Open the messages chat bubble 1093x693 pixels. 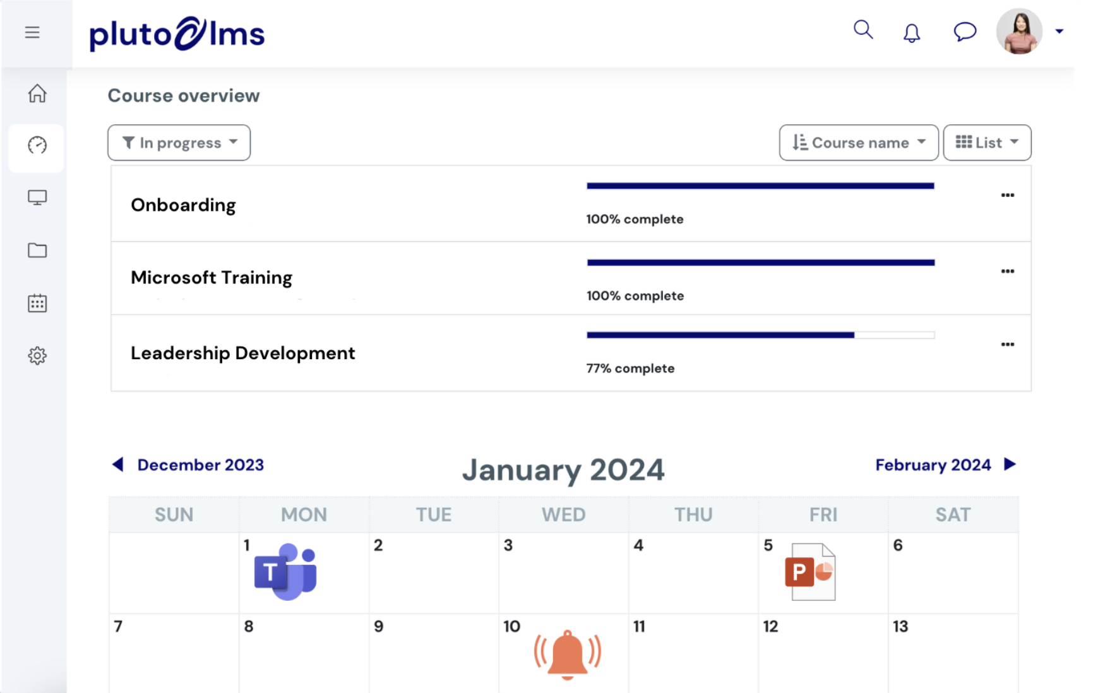(964, 32)
